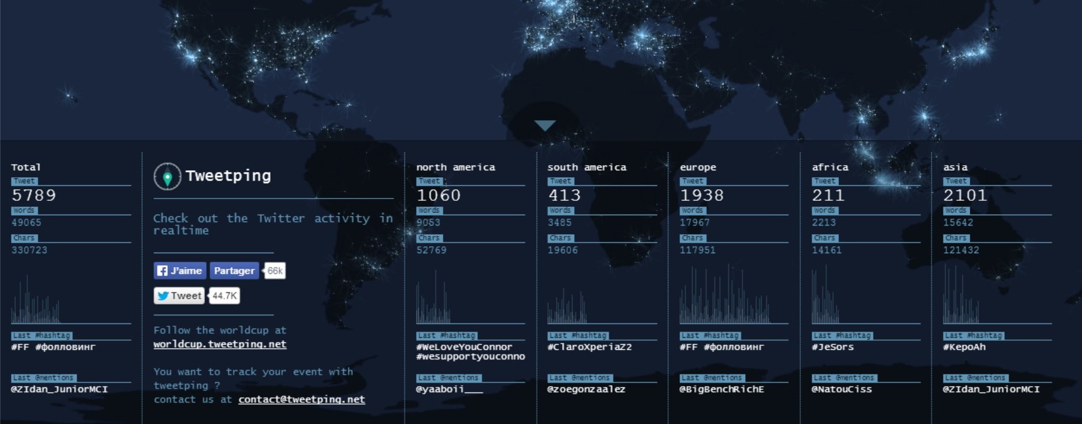Click the Facebook J'aime button

pos(180,271)
